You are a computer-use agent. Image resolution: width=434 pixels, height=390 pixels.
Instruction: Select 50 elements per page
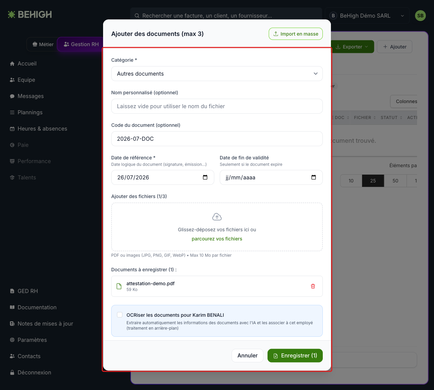[x=395, y=181]
